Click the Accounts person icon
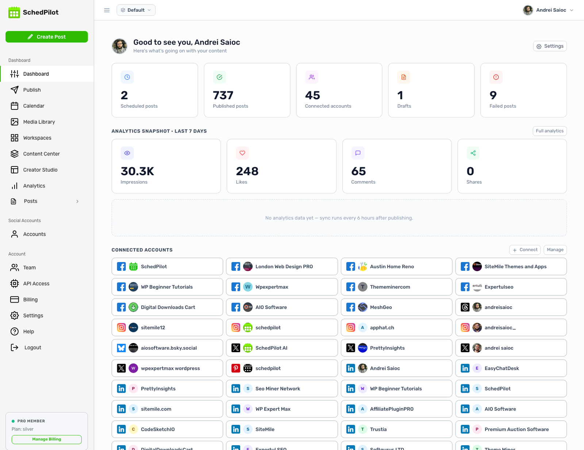The width and height of the screenshot is (584, 450). point(15,234)
